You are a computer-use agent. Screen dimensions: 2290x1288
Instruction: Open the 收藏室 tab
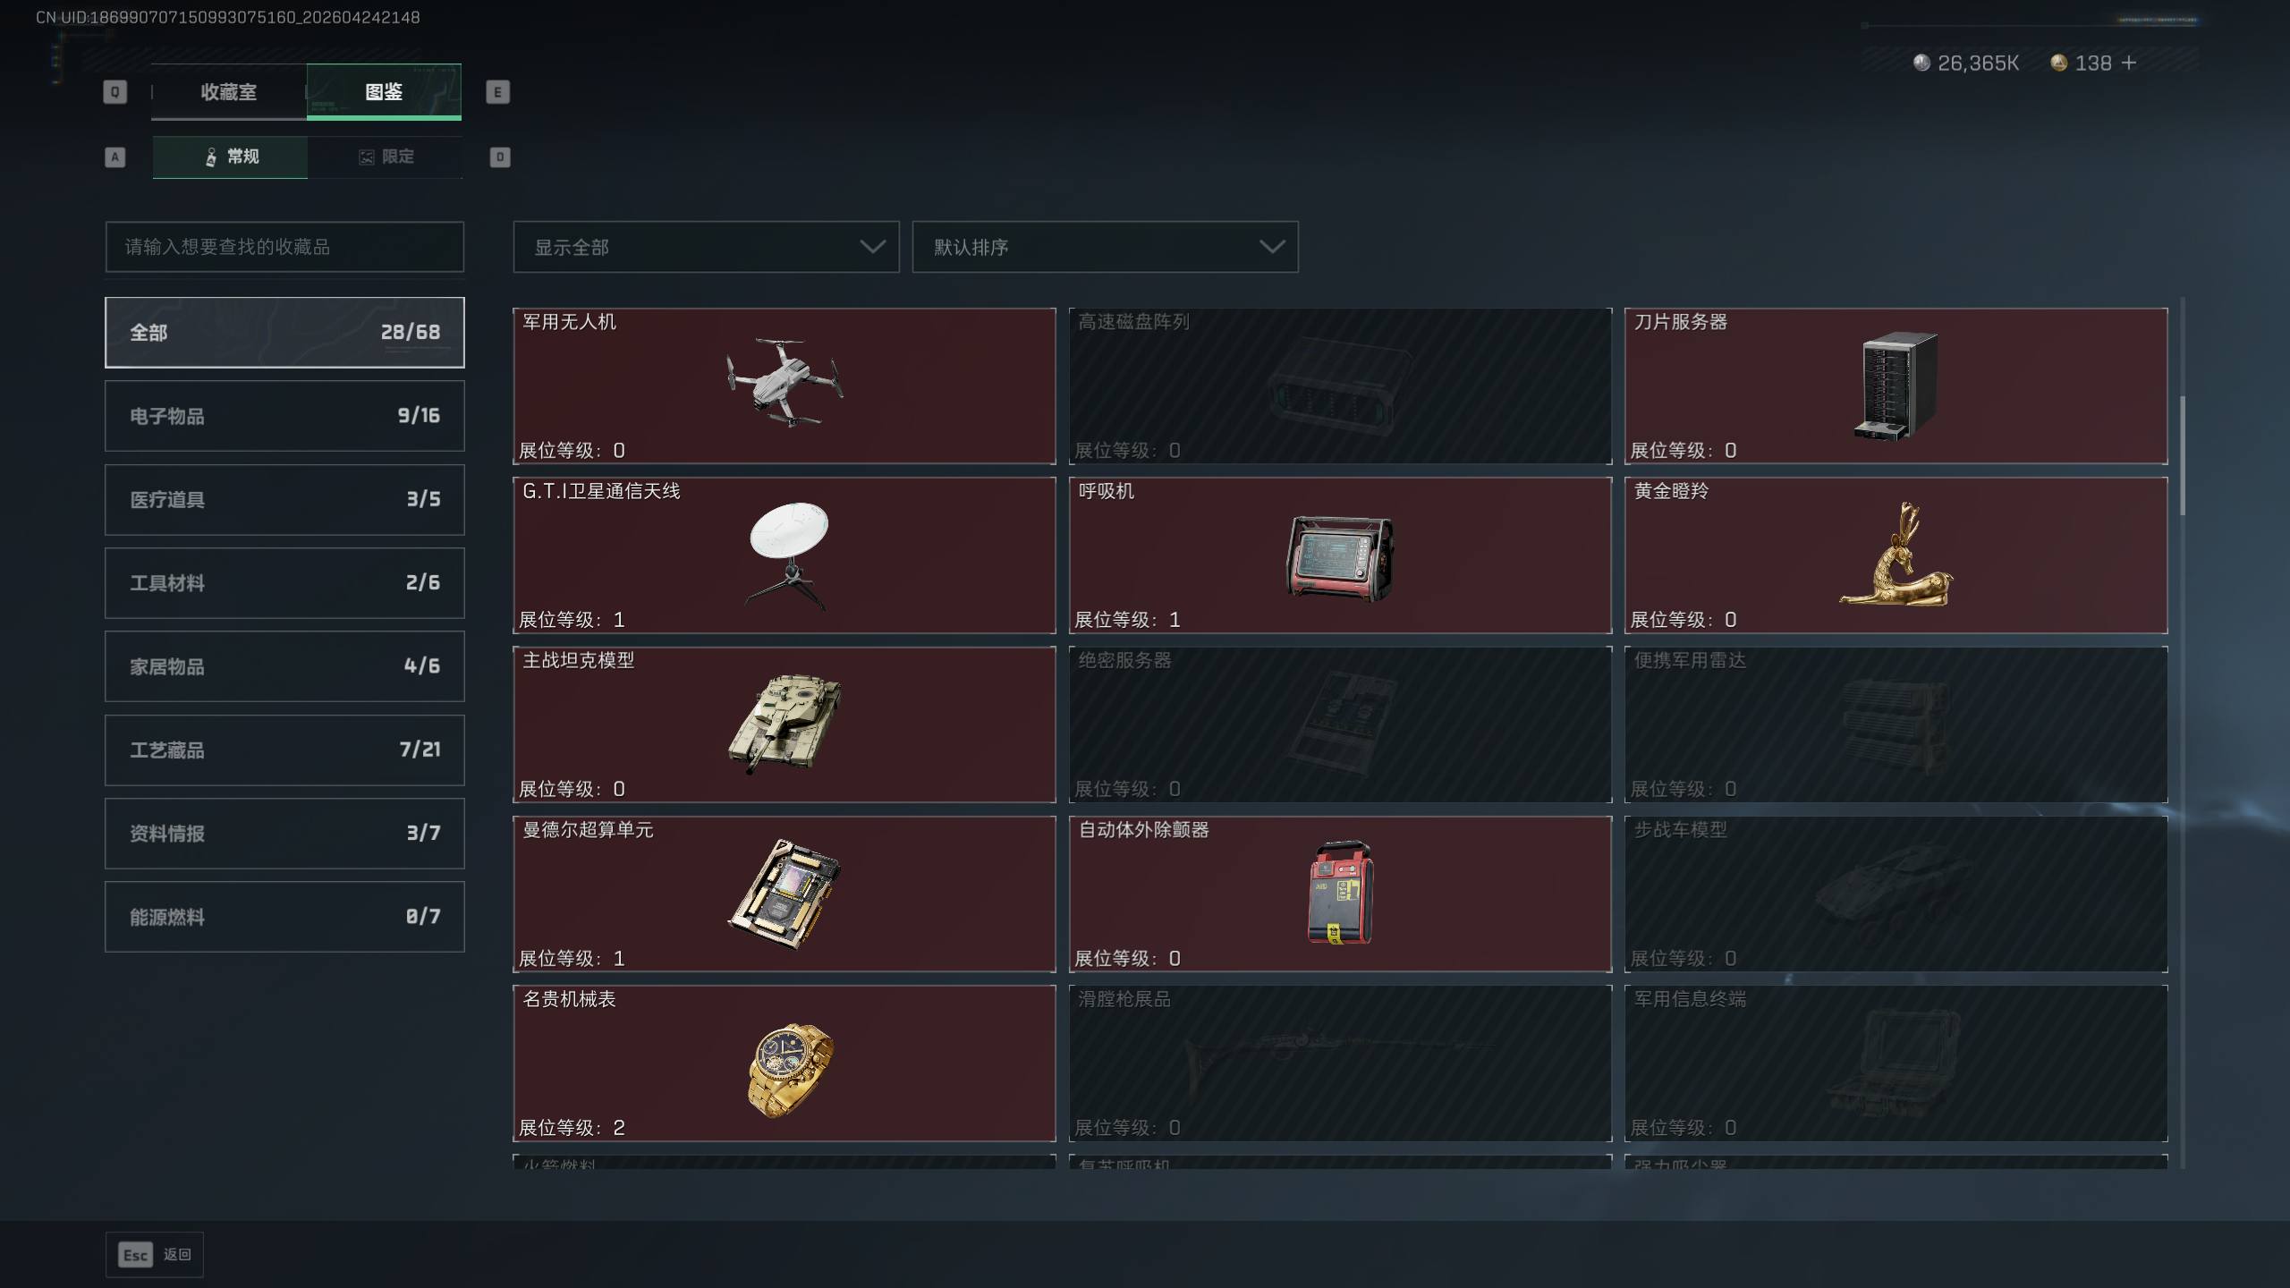click(x=228, y=91)
